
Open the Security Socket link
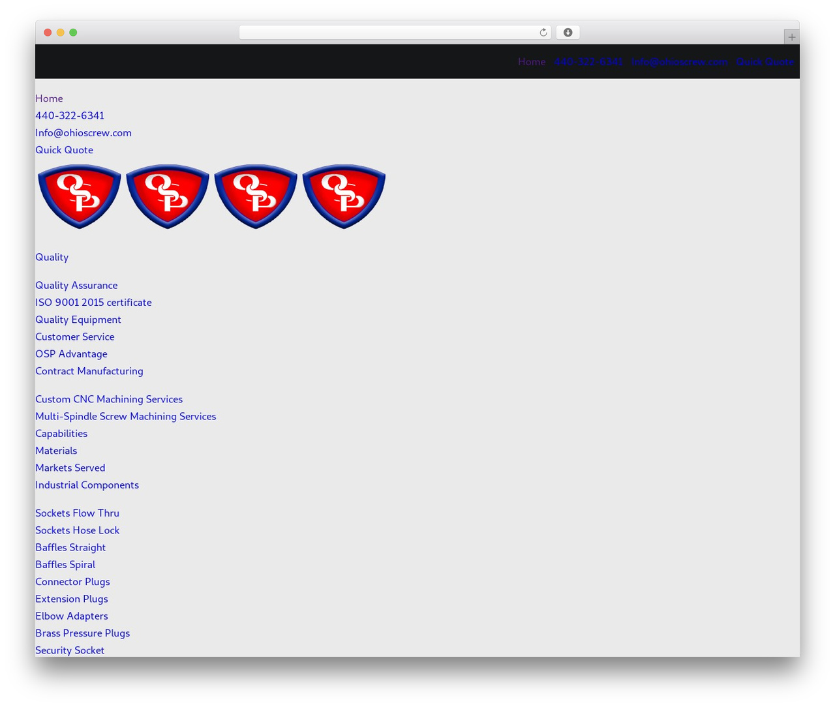70,650
